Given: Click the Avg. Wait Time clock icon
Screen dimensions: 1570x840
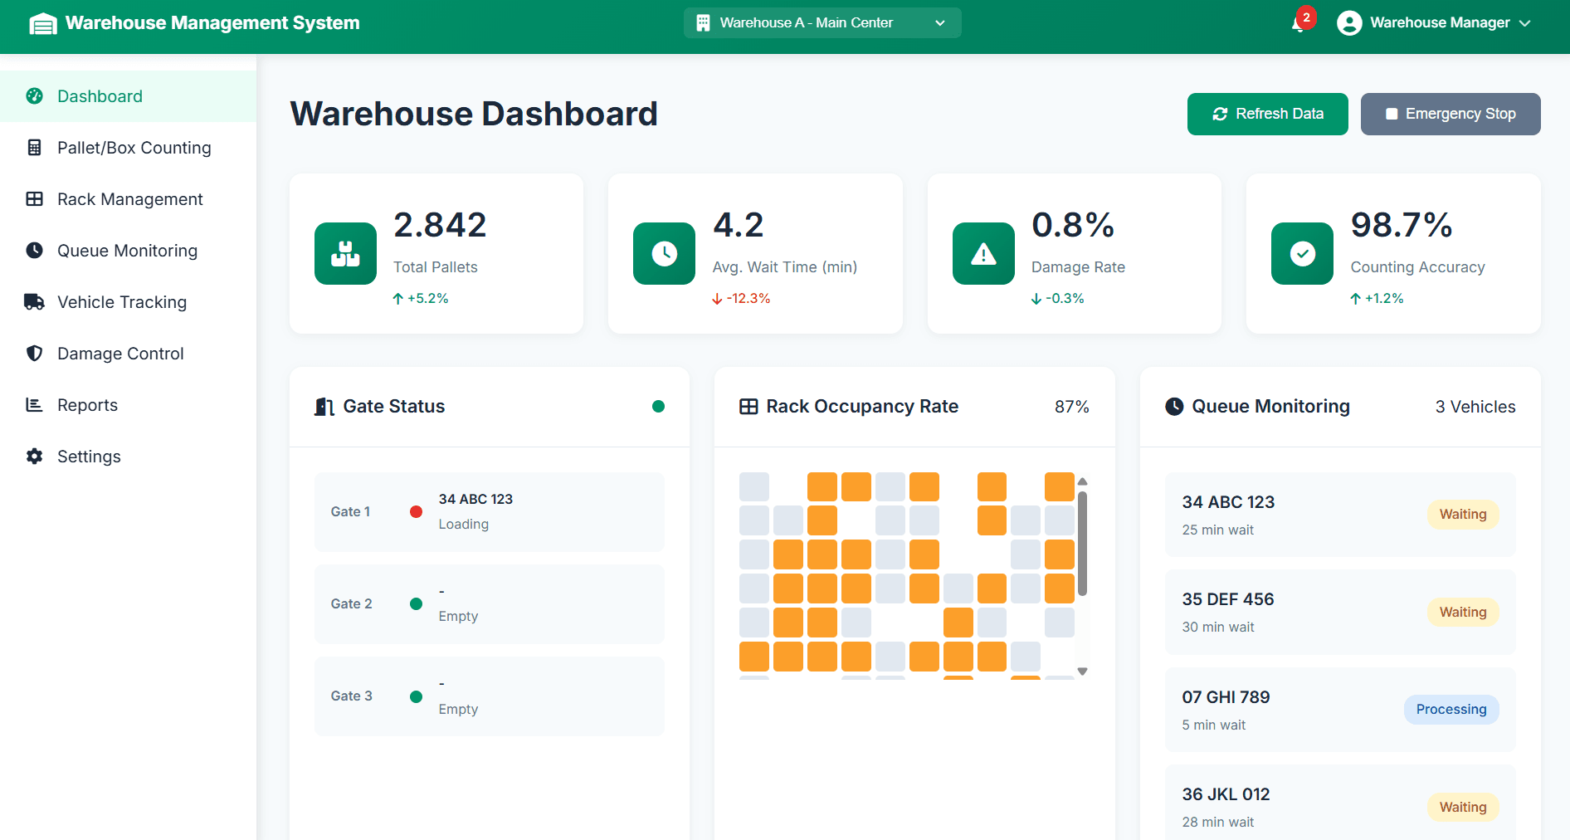Looking at the screenshot, I should pyautogui.click(x=664, y=253).
